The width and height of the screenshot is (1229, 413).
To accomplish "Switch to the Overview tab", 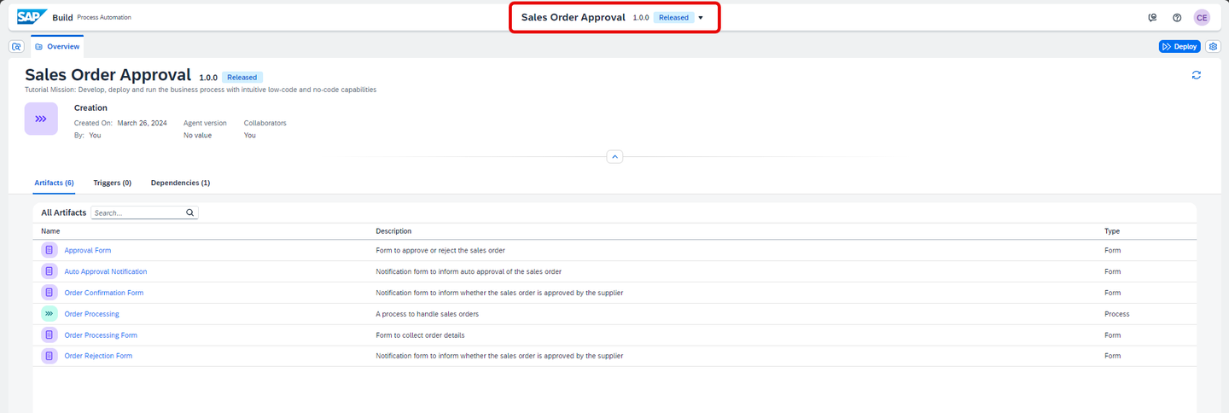I will coord(57,46).
